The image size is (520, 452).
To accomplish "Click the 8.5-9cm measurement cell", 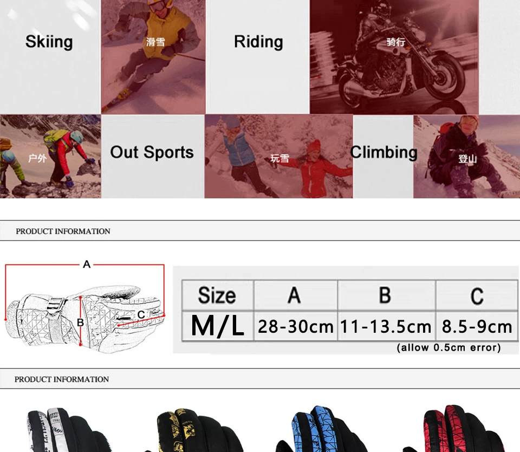I will pos(477,326).
